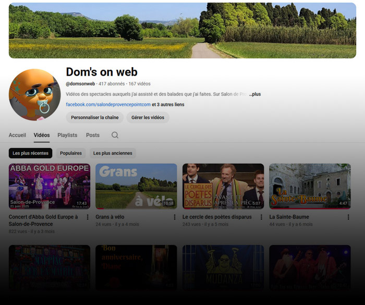Sort by 'Les plus anciennes' chip
The width and height of the screenshot is (365, 305).
(x=113, y=153)
